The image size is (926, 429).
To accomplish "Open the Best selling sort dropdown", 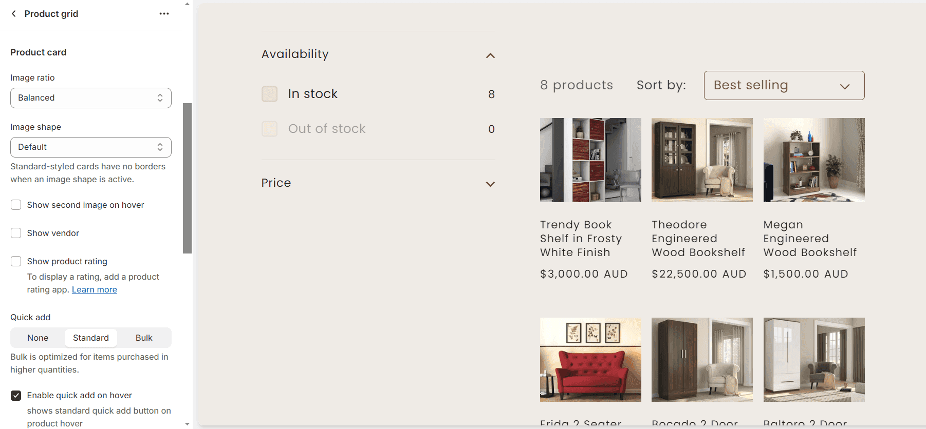I will pos(784,85).
